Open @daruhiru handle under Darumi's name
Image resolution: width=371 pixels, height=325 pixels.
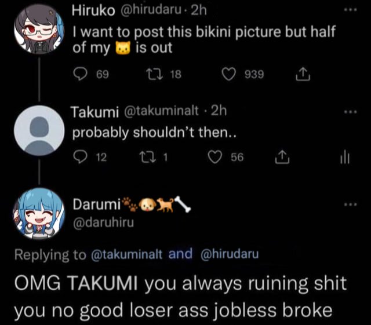coord(103,223)
